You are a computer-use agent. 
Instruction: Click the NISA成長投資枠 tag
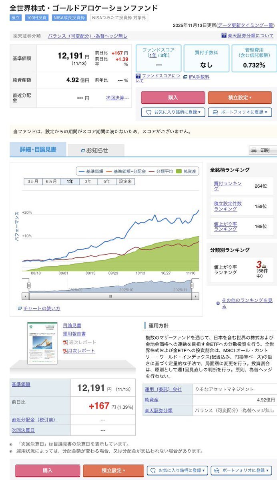pyautogui.click(x=70, y=18)
